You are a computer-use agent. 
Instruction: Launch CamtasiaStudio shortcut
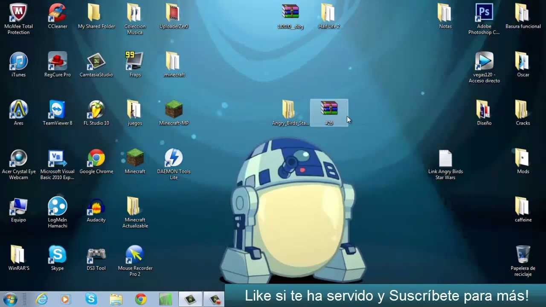click(x=96, y=64)
